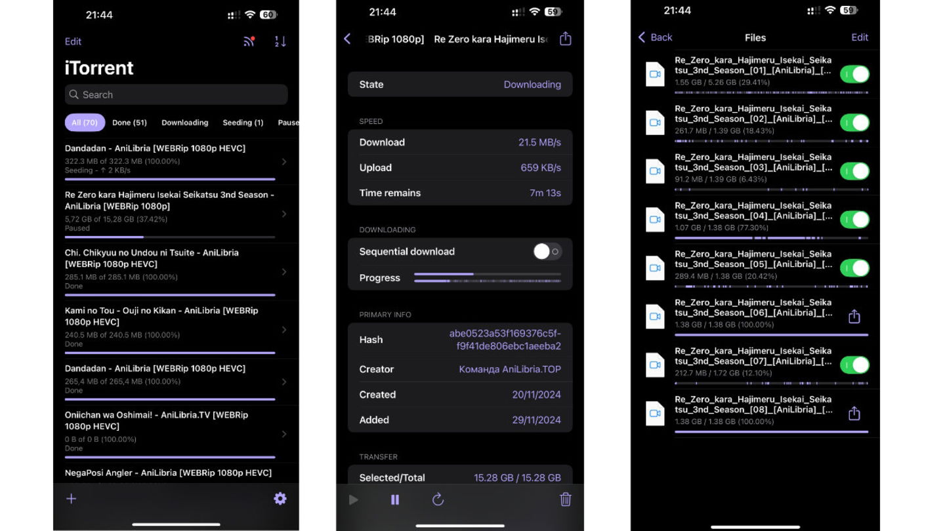Tap the video file icon for Season_[06]
The height and width of the screenshot is (531, 945).
pos(655,317)
